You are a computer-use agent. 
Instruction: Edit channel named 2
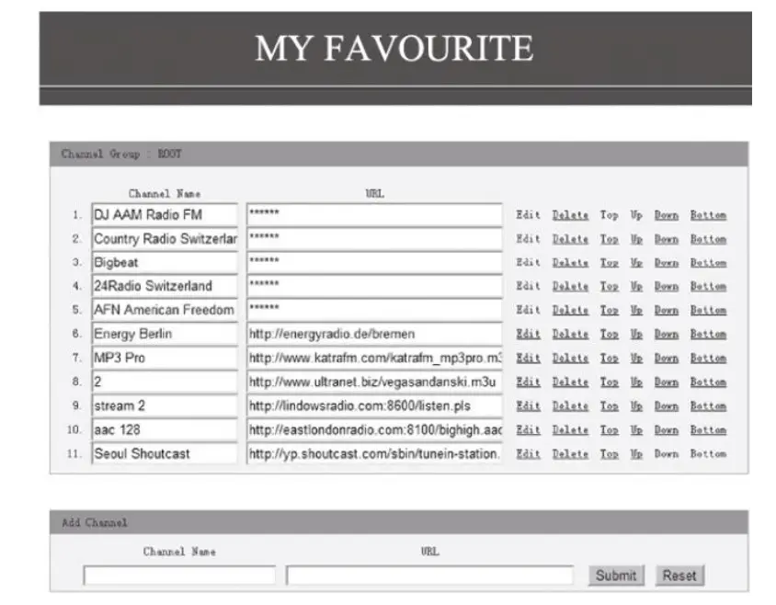tap(528, 382)
